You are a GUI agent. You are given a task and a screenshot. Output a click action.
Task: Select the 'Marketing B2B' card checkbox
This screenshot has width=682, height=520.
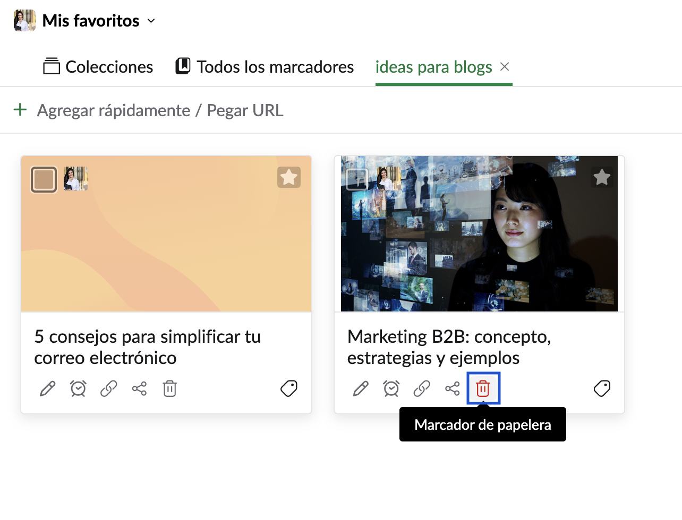click(357, 179)
